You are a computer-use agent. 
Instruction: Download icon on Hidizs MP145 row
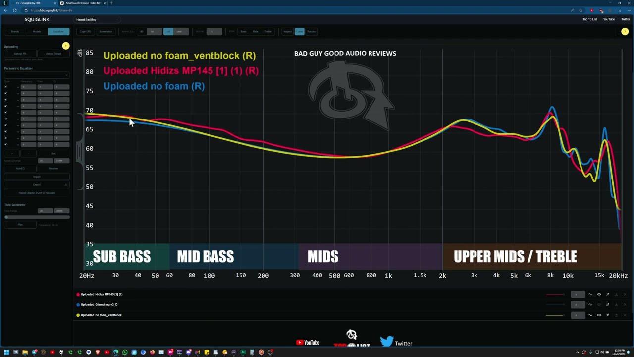pos(616,294)
